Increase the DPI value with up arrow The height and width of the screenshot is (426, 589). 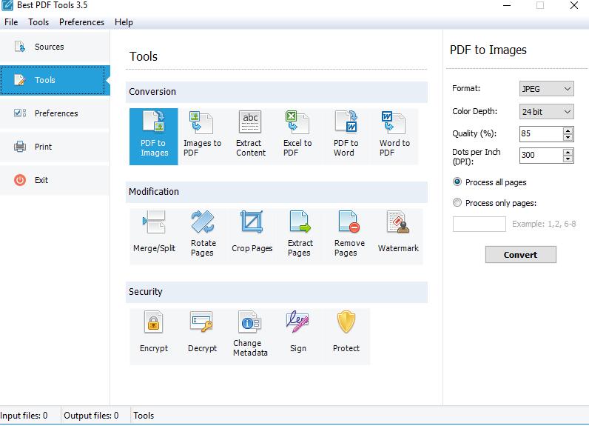[x=568, y=152]
